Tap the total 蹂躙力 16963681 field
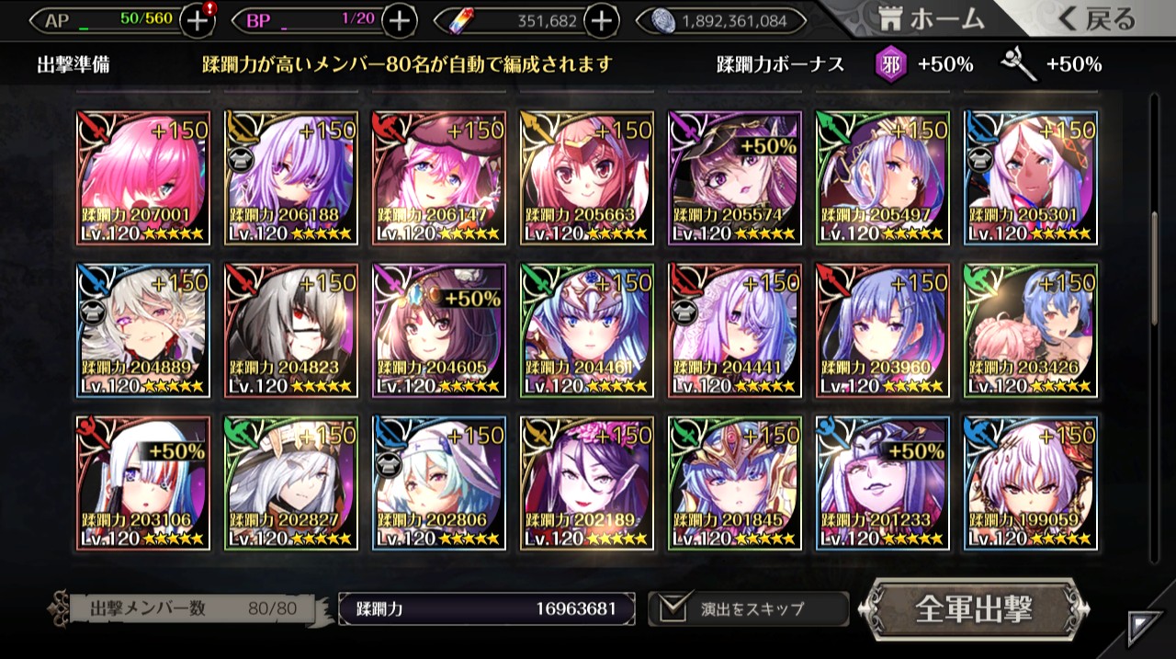The image size is (1176, 659). [487, 608]
